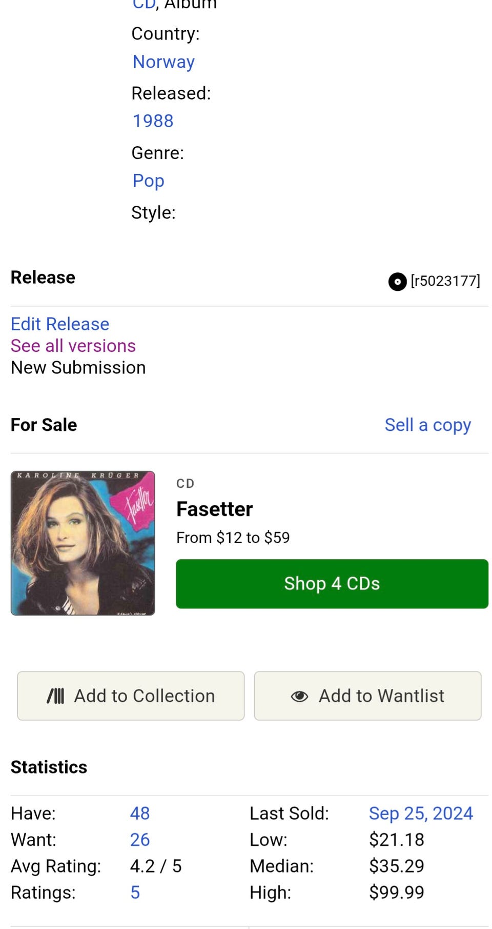Click the release disc icon beside r5023177

tap(397, 282)
